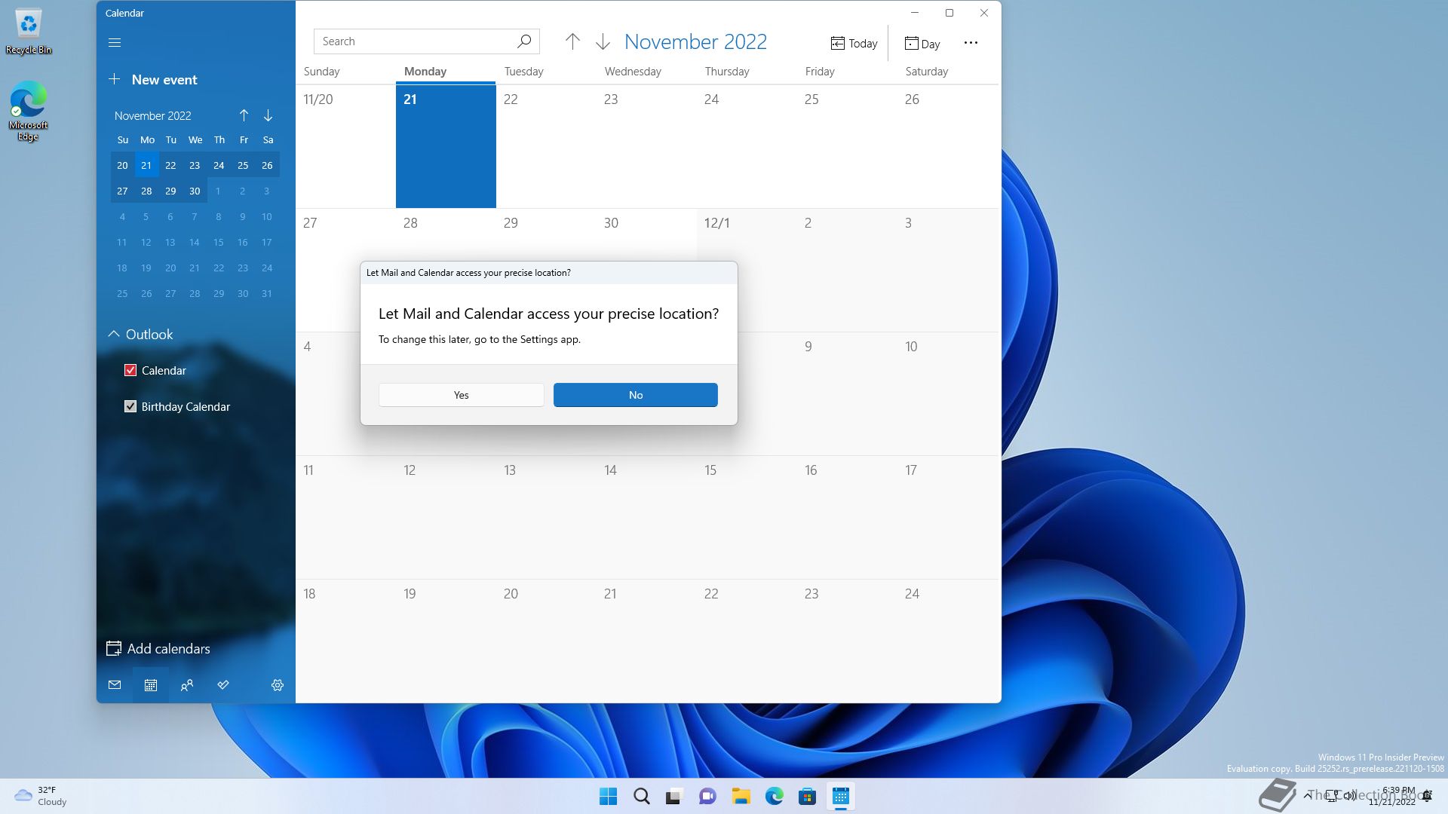Open People contacts icon in sidebar
Viewport: 1448px width, 814px height.
click(x=187, y=685)
